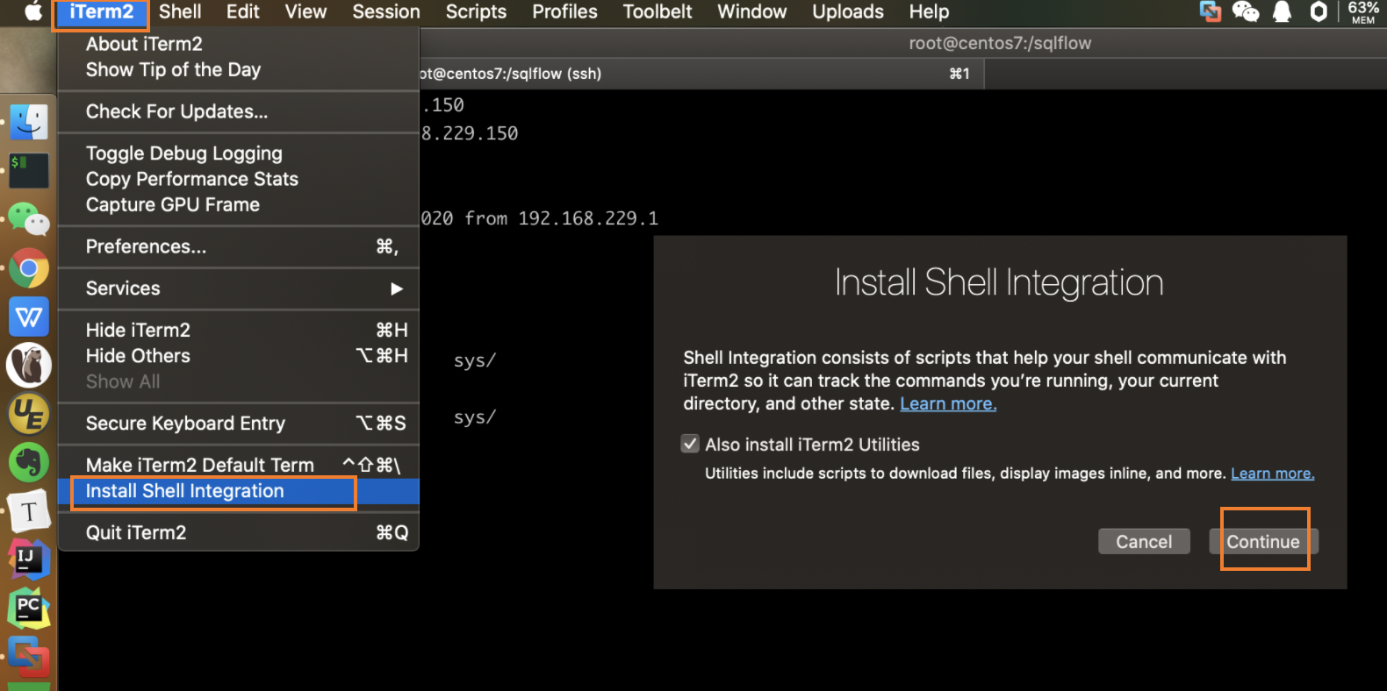The width and height of the screenshot is (1387, 691).
Task: Select Check For Updates...
Action: coord(238,111)
